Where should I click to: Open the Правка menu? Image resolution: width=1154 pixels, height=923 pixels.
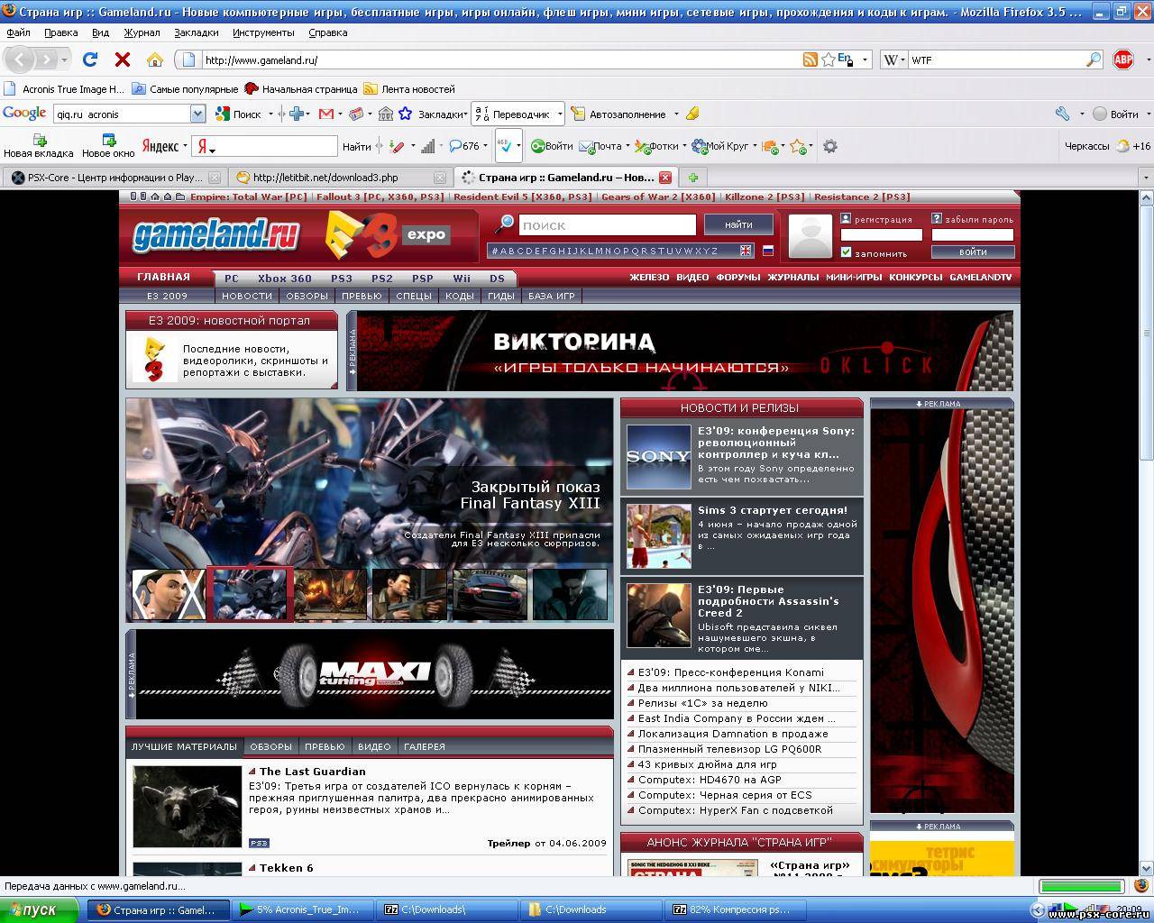pyautogui.click(x=60, y=32)
